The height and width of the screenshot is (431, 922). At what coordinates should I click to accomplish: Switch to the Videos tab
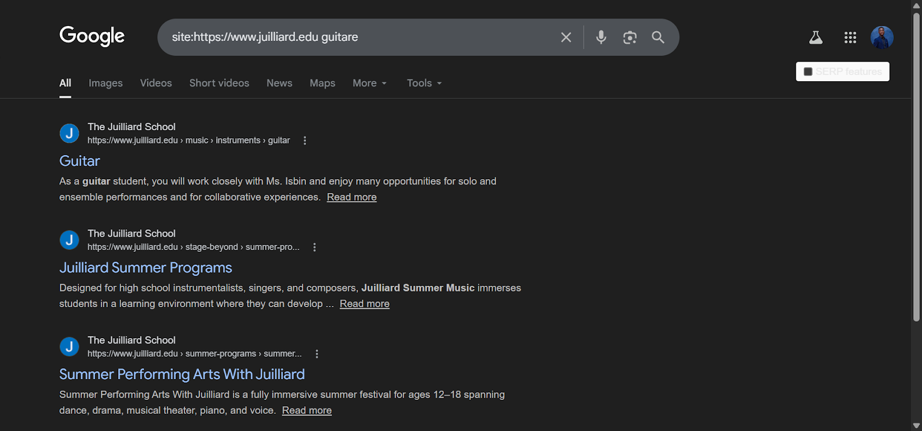point(156,83)
